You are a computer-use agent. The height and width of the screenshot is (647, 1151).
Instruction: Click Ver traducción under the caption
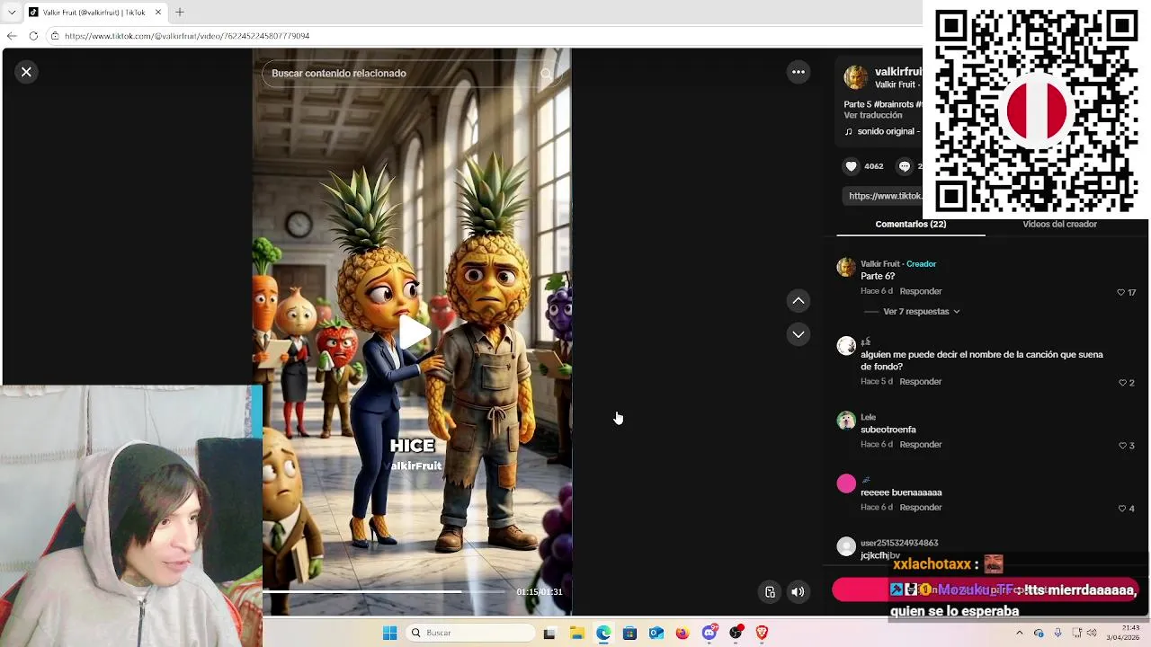872,115
